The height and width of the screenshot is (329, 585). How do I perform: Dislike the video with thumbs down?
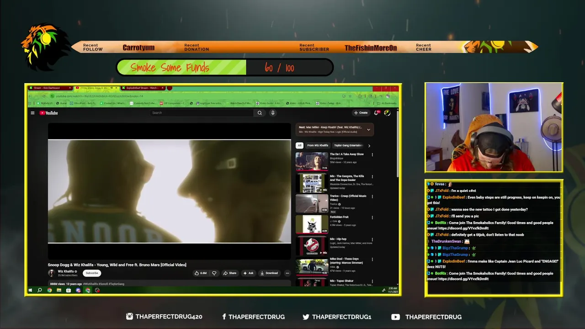tap(214, 273)
